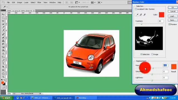Select the Shape tool
This screenshot has height=100, width=178.
[x=3, y=70]
